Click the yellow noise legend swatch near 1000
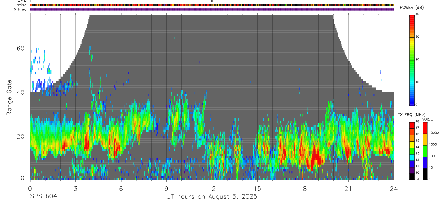This screenshot has height=204, width=443. (x=425, y=139)
